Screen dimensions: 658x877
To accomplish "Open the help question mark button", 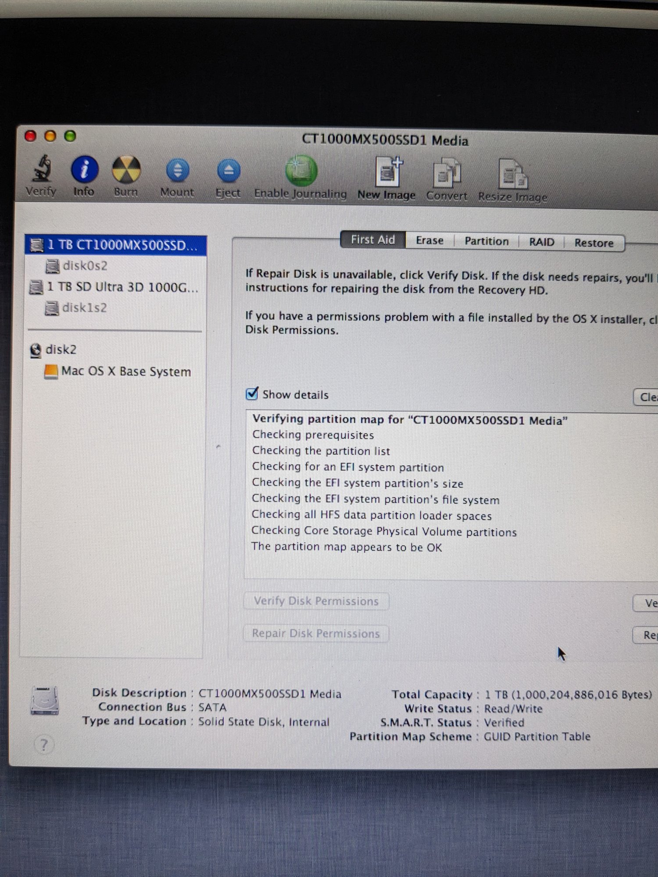I will 43,745.
